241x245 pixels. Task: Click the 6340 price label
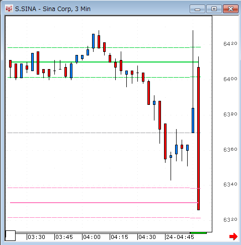pos(230,185)
